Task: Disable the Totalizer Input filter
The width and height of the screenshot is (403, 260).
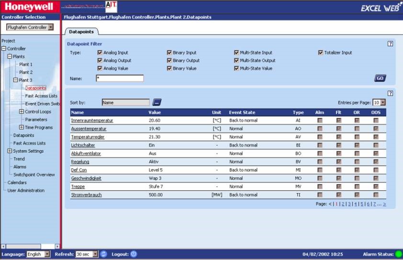Action: tap(321, 53)
